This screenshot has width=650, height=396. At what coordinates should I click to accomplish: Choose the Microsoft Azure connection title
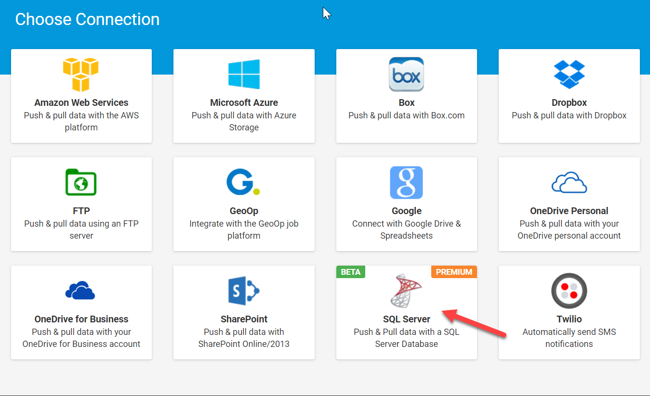(244, 102)
